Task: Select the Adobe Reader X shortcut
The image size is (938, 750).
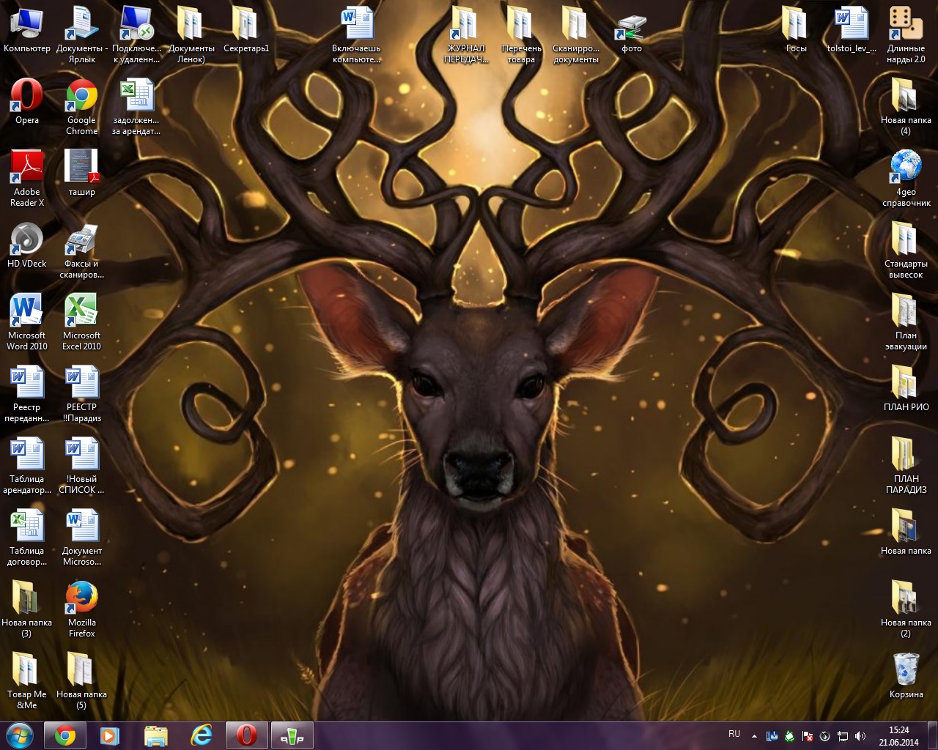Action: coord(26,178)
